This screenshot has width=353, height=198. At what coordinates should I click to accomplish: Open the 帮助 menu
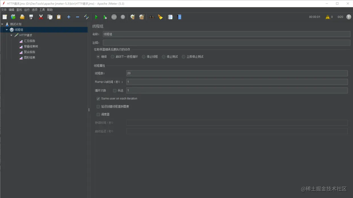pos(50,10)
